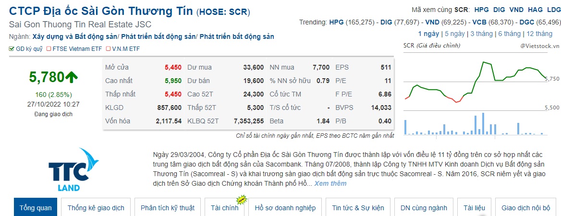Open the Hồ sơ doanh nghiệp tab
This screenshot has width=561, height=216.
pyautogui.click(x=285, y=208)
